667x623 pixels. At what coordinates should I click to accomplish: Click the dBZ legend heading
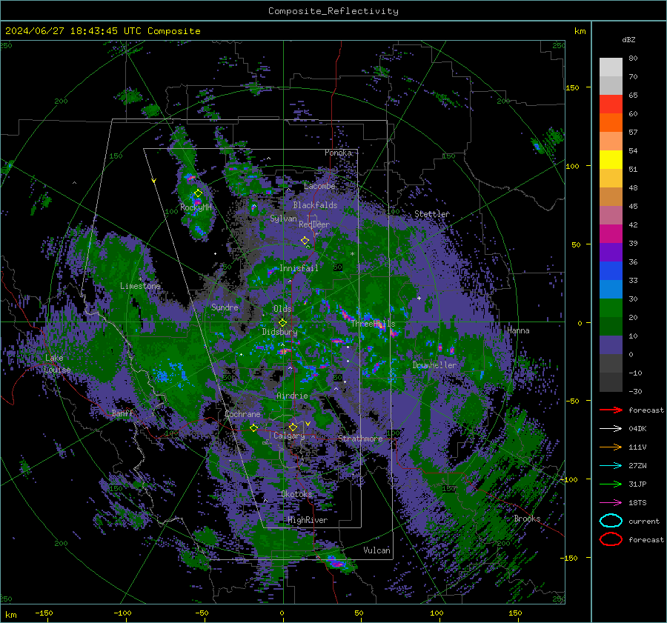coord(628,39)
